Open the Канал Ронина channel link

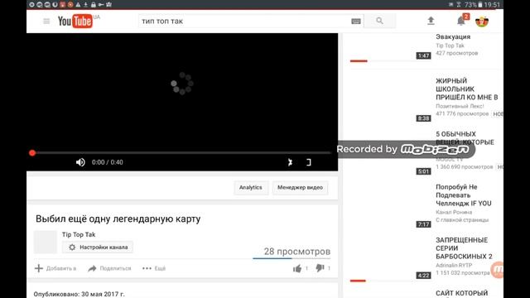(x=454, y=212)
